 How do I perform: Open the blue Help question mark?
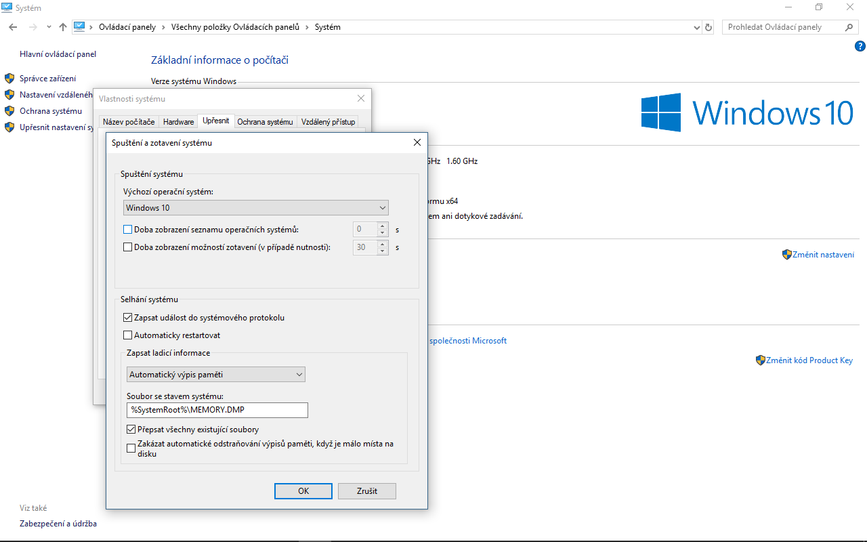coord(860,46)
